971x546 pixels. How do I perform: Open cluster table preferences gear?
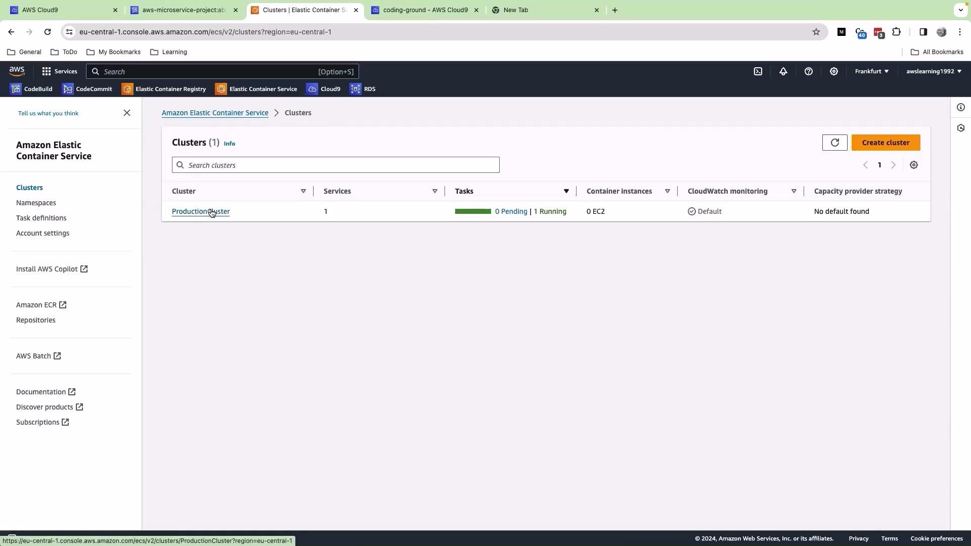(x=914, y=165)
